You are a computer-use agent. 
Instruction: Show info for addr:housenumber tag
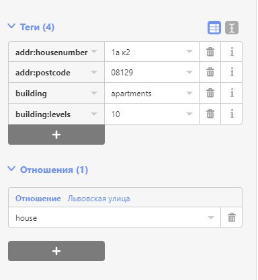(232, 52)
